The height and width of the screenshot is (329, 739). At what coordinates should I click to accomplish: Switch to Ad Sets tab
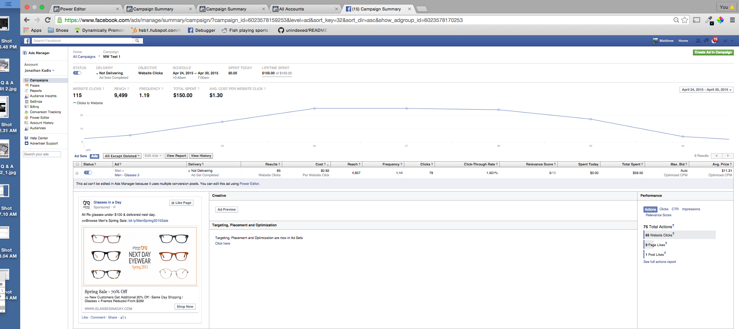click(80, 156)
